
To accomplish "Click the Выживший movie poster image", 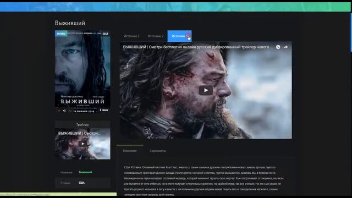I will tap(82, 72).
